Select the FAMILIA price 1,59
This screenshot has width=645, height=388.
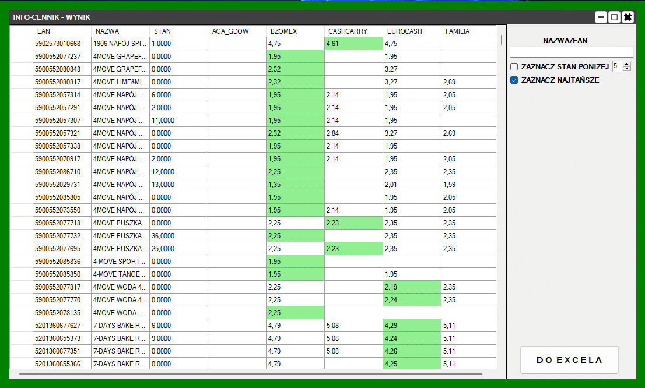[x=469, y=185]
